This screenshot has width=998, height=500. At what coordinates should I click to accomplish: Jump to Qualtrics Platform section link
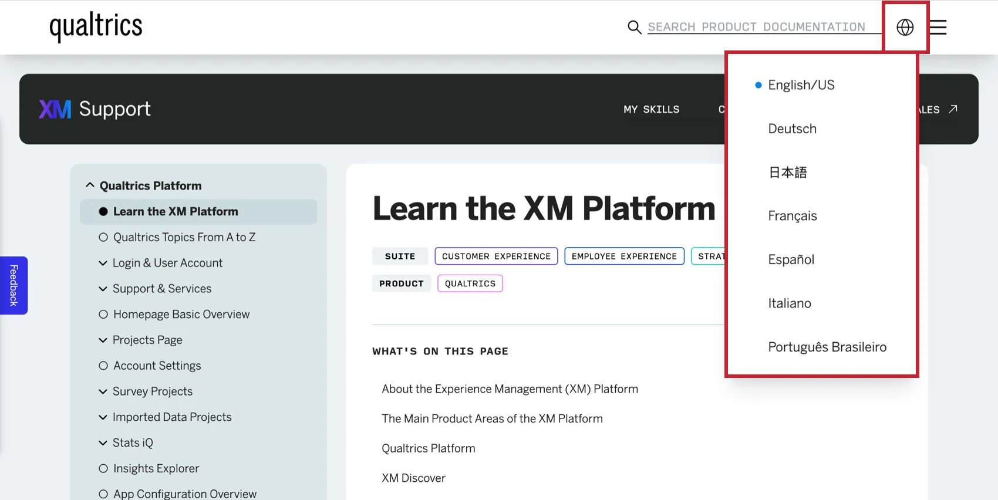coord(429,448)
